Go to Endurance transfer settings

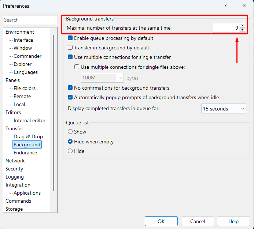25,153
